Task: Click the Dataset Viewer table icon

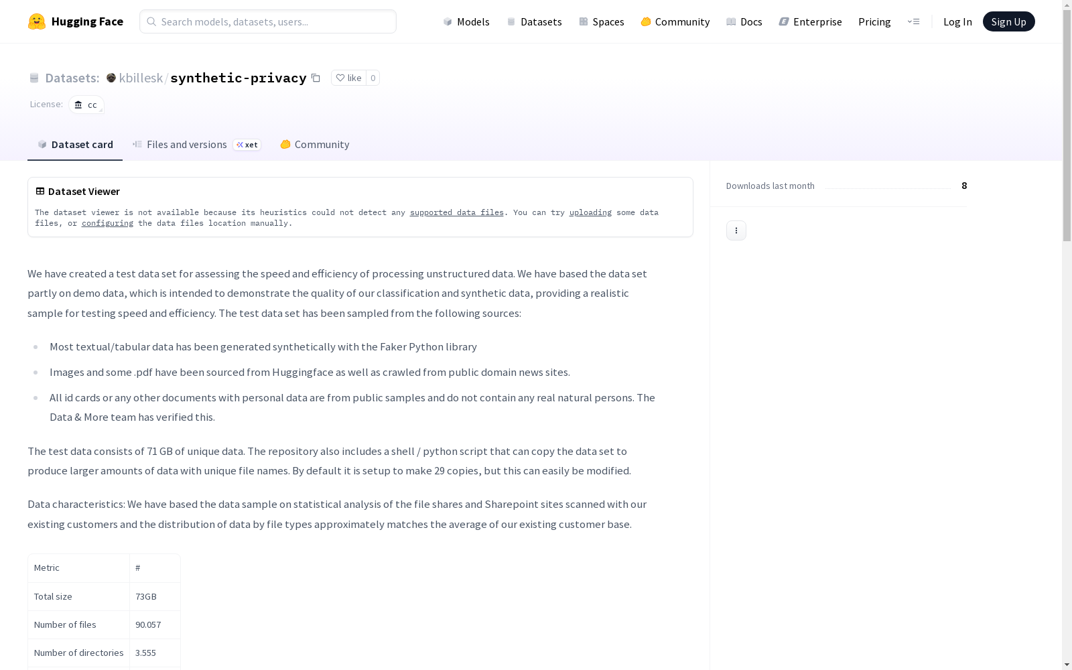Action: click(40, 191)
